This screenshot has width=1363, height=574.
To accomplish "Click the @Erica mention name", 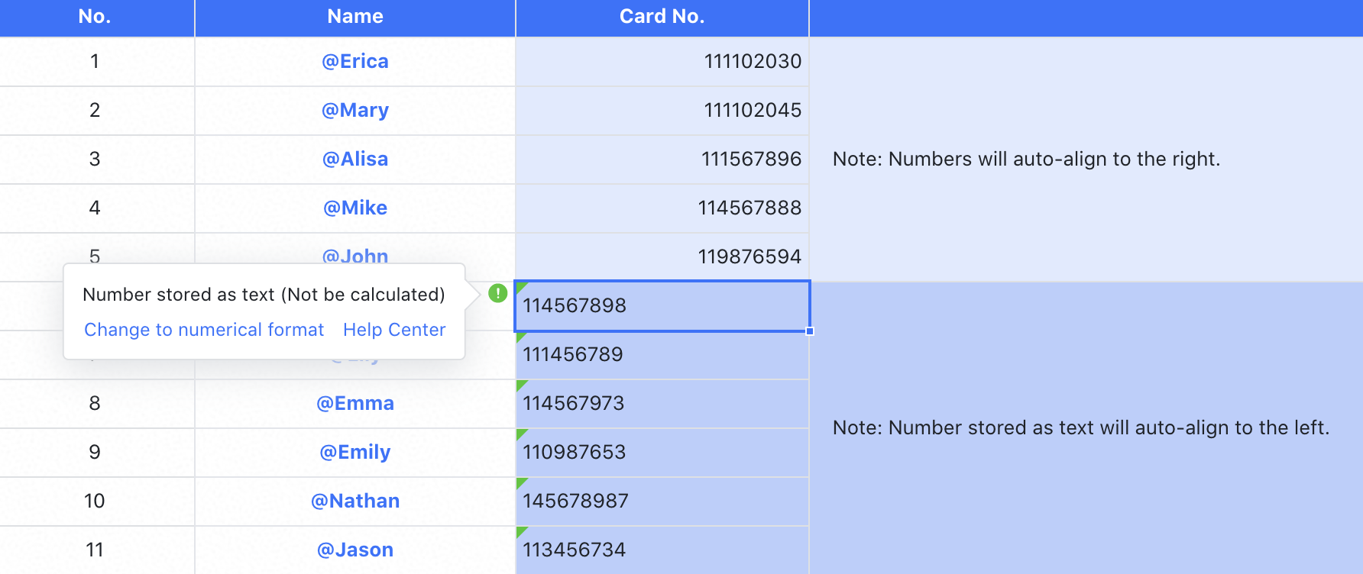I will [355, 61].
